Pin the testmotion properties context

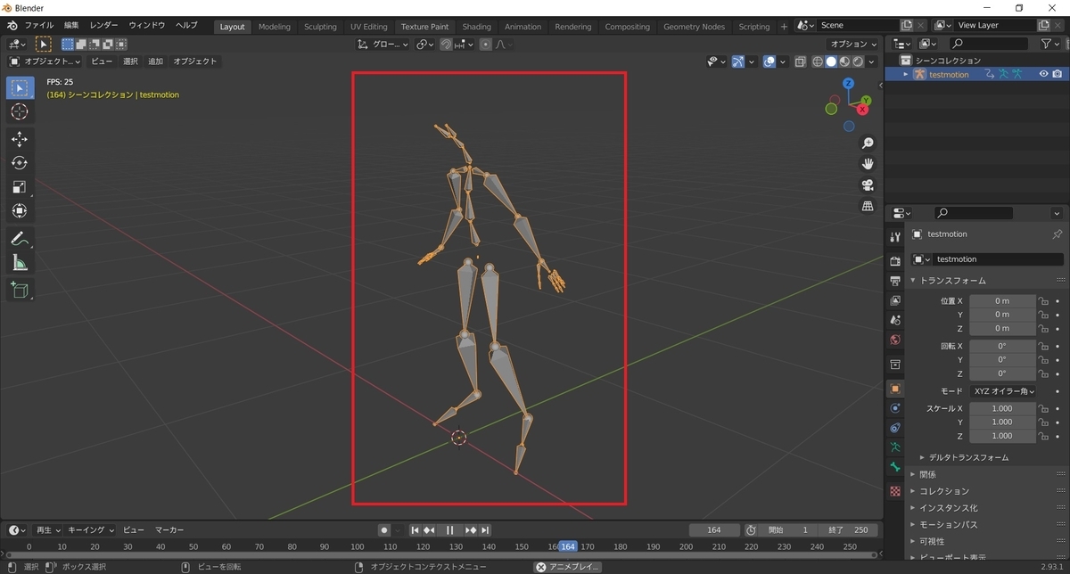(1058, 234)
